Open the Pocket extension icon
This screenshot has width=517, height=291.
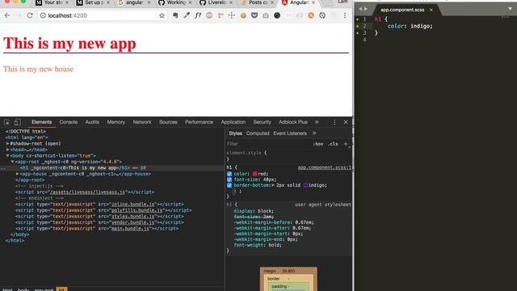click(x=254, y=15)
